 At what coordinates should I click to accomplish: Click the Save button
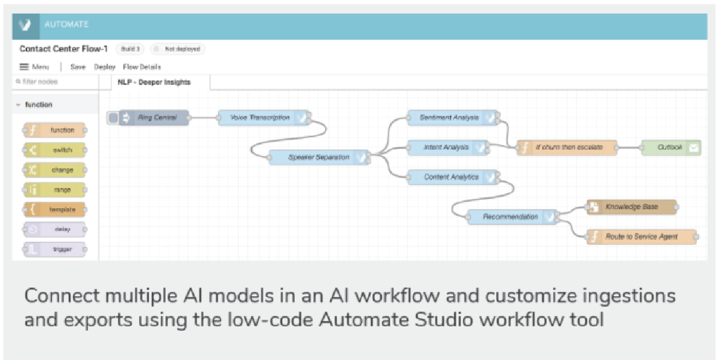coord(78,67)
